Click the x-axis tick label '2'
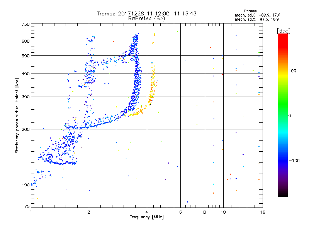The width and height of the screenshot is (309, 231). pos(89,212)
